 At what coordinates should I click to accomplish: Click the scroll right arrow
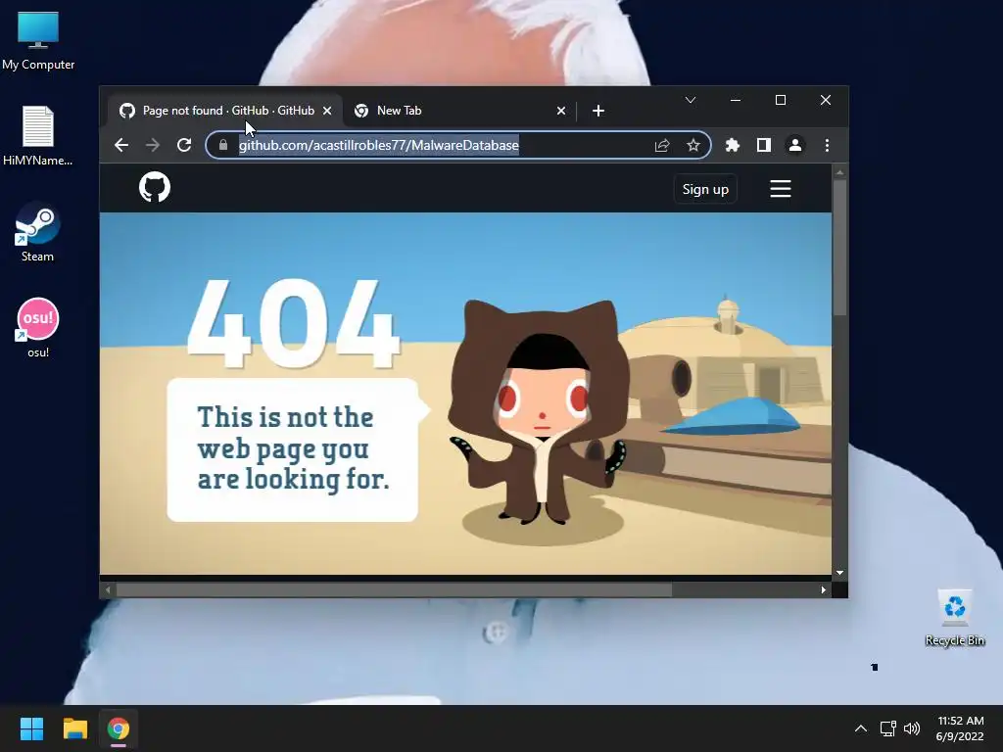click(824, 589)
